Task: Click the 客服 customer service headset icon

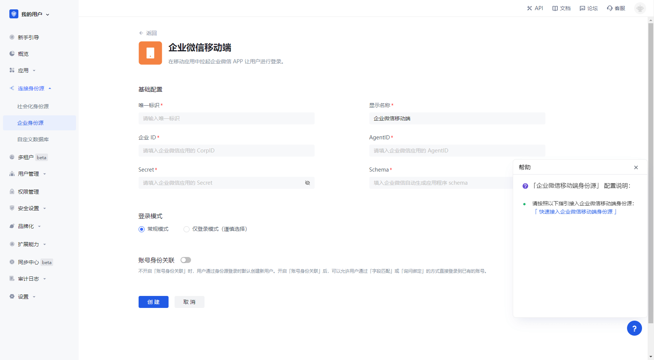Action: pos(610,8)
